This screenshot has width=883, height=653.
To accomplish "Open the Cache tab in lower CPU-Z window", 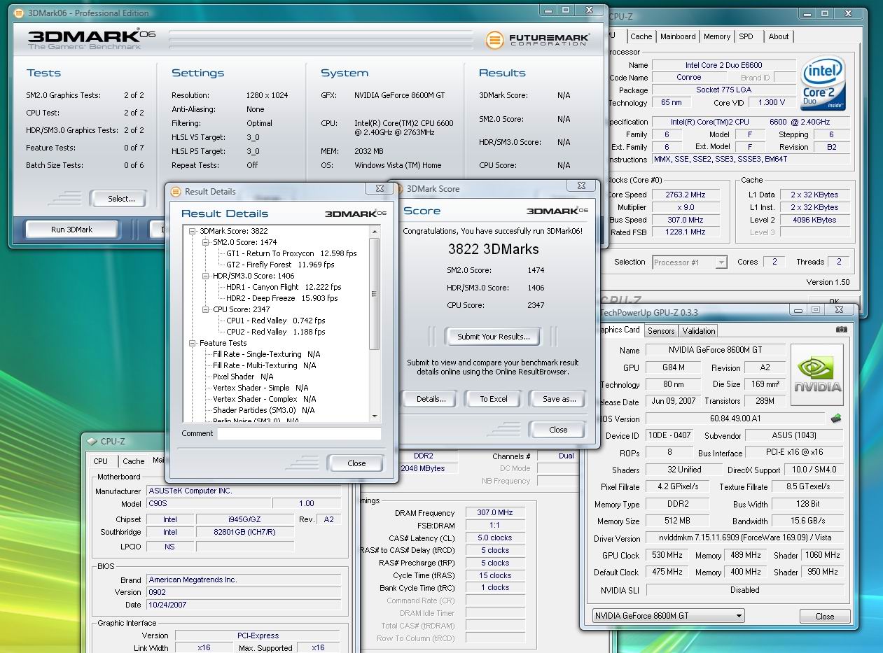I will (133, 461).
